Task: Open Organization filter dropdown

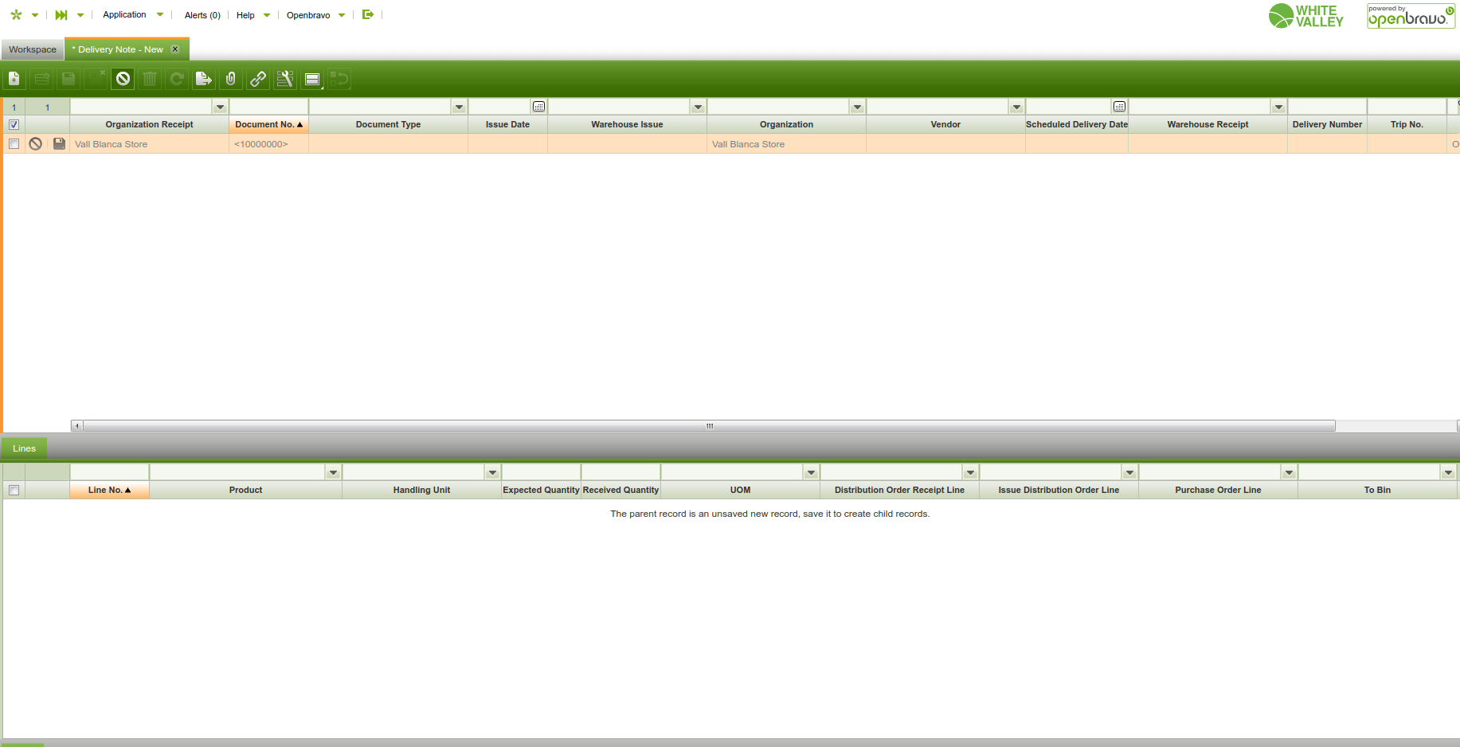Action: 858,107
